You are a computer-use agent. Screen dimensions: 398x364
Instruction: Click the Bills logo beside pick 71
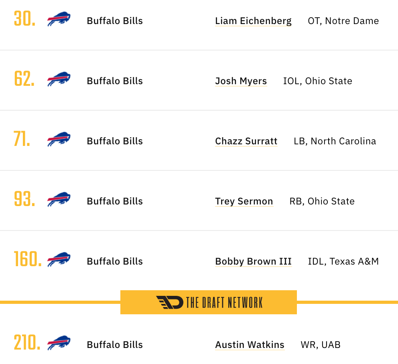(x=59, y=139)
